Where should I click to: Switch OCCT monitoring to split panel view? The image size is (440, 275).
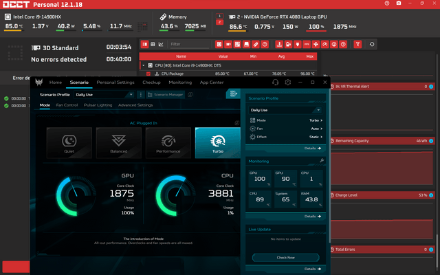(x=145, y=44)
